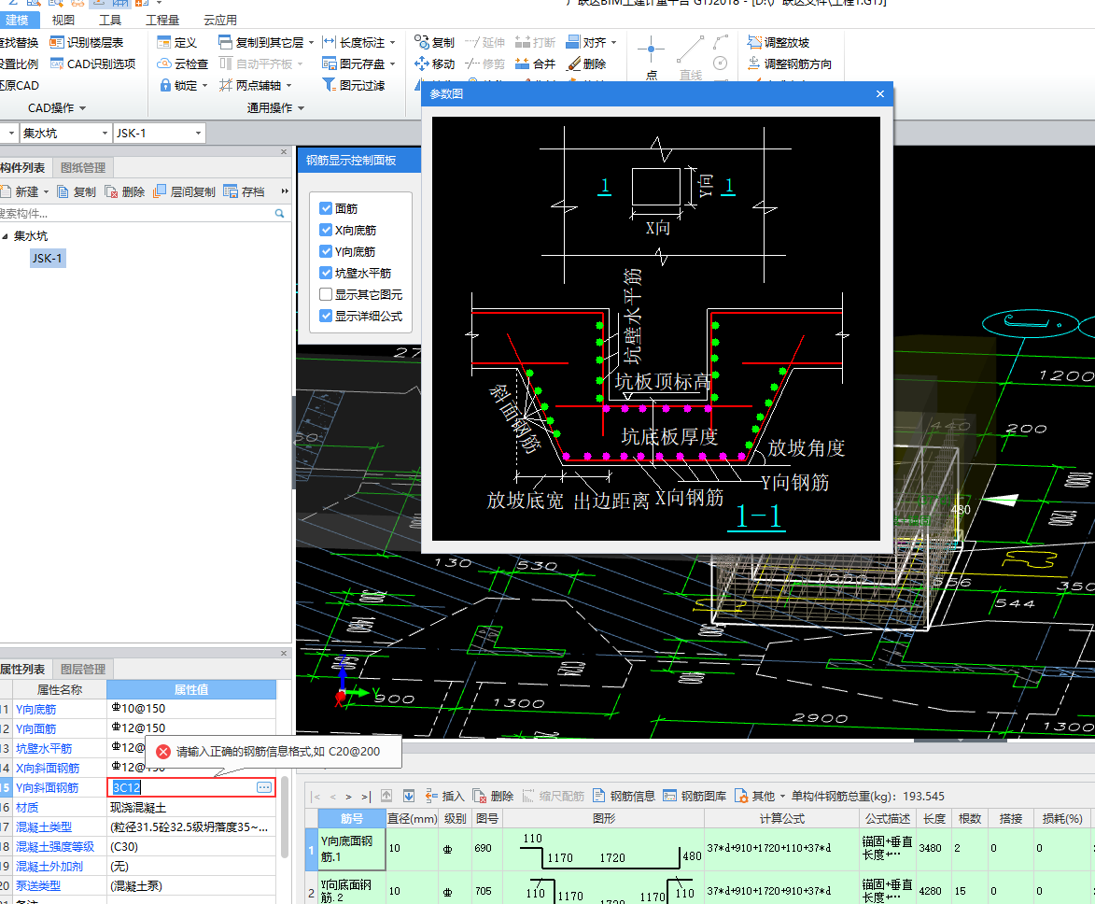Click the 合并 merge tool
The height and width of the screenshot is (904, 1095).
point(535,64)
